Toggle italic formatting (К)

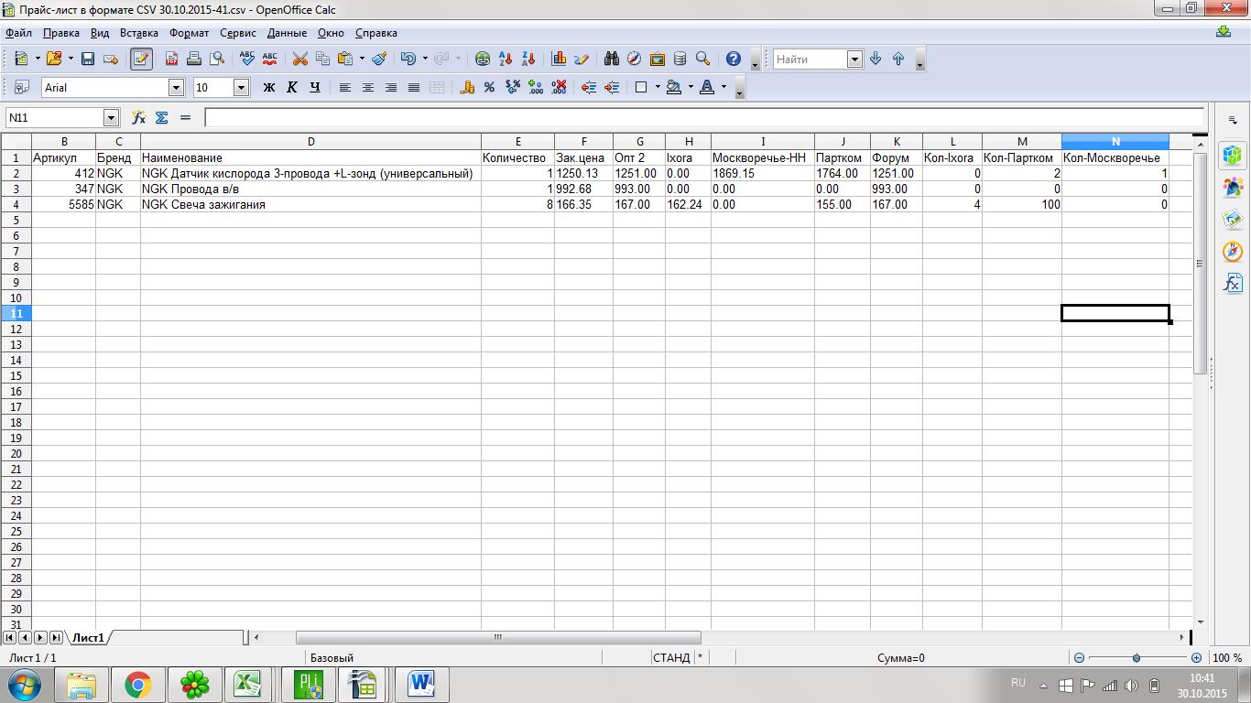click(292, 87)
